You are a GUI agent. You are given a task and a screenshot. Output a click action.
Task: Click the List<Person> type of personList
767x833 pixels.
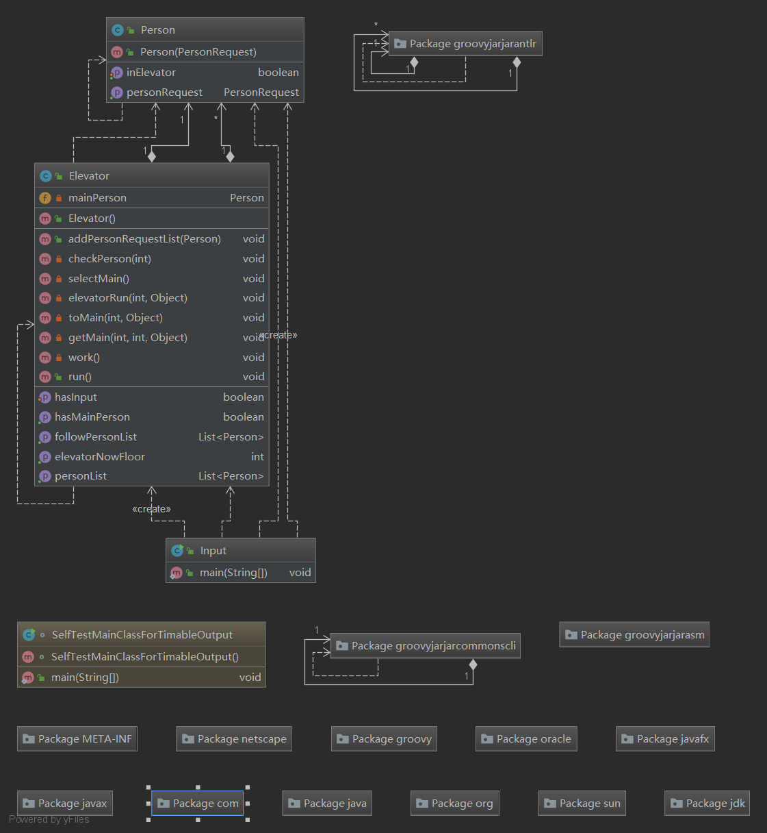[x=231, y=476]
